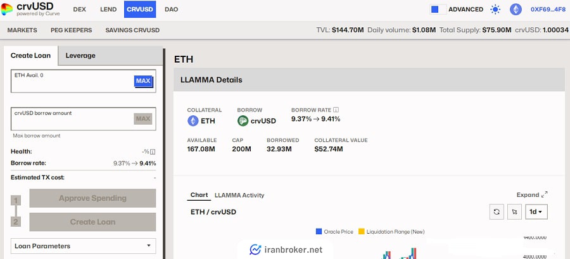Open wallet address 0XF69...4F8
570x259 pixels.
[548, 9]
